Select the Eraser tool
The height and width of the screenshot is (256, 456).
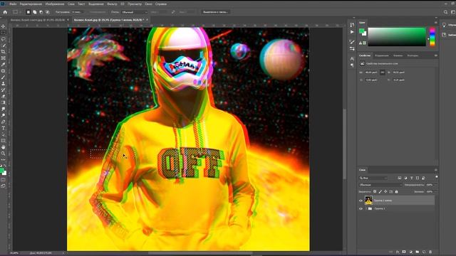[3, 96]
